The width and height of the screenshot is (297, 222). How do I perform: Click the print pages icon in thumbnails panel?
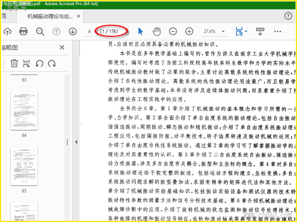tap(26, 63)
